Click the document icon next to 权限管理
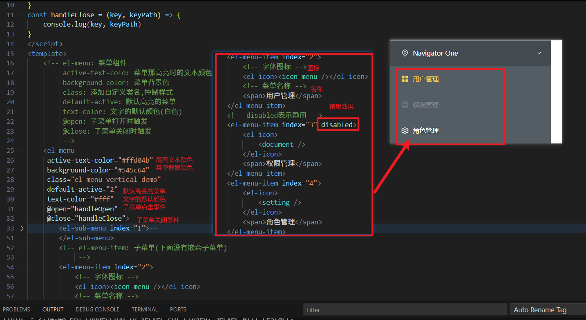The image size is (586, 320). tap(405, 104)
